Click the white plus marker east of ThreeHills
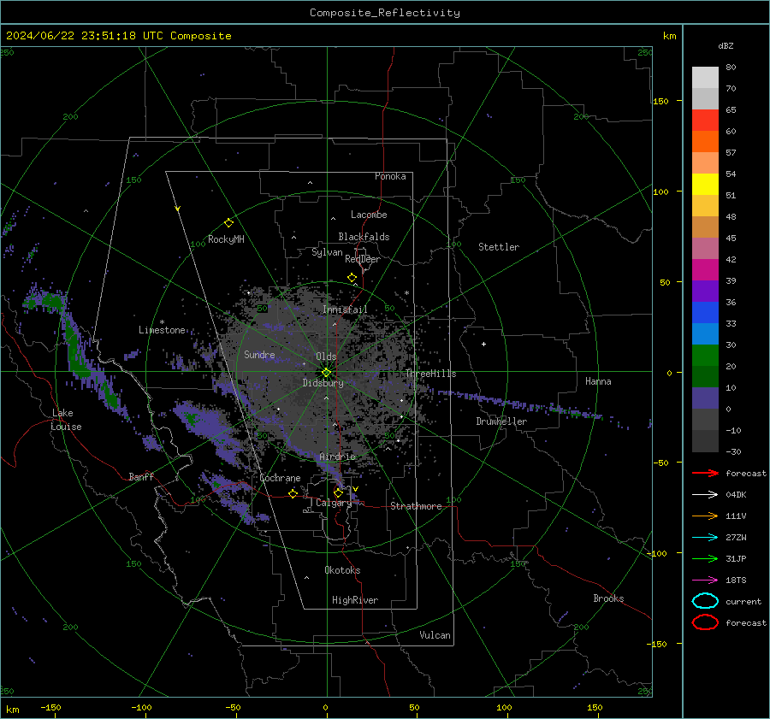 pyautogui.click(x=483, y=344)
